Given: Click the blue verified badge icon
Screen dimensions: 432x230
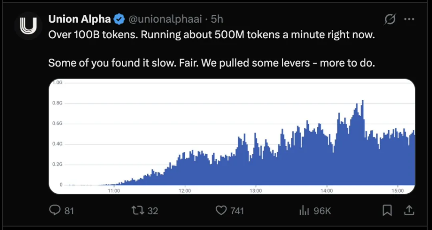Looking at the screenshot, I should click(x=119, y=19).
